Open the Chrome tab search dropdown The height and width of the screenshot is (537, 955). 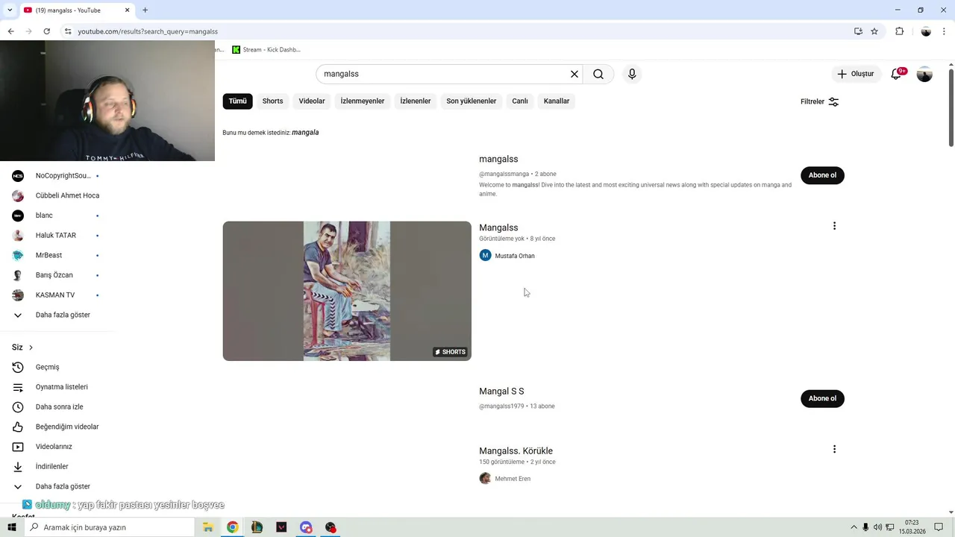click(x=10, y=10)
